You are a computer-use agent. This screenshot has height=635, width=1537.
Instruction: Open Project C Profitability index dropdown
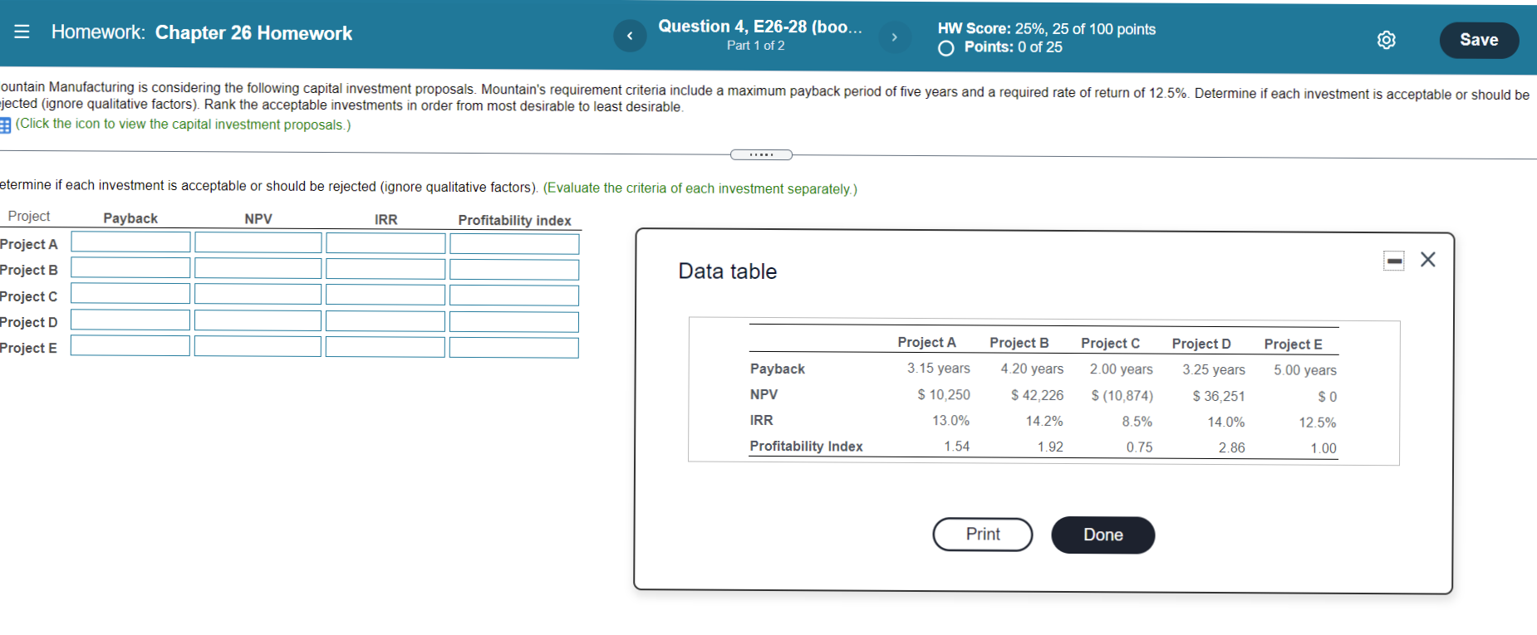pyautogui.click(x=514, y=296)
